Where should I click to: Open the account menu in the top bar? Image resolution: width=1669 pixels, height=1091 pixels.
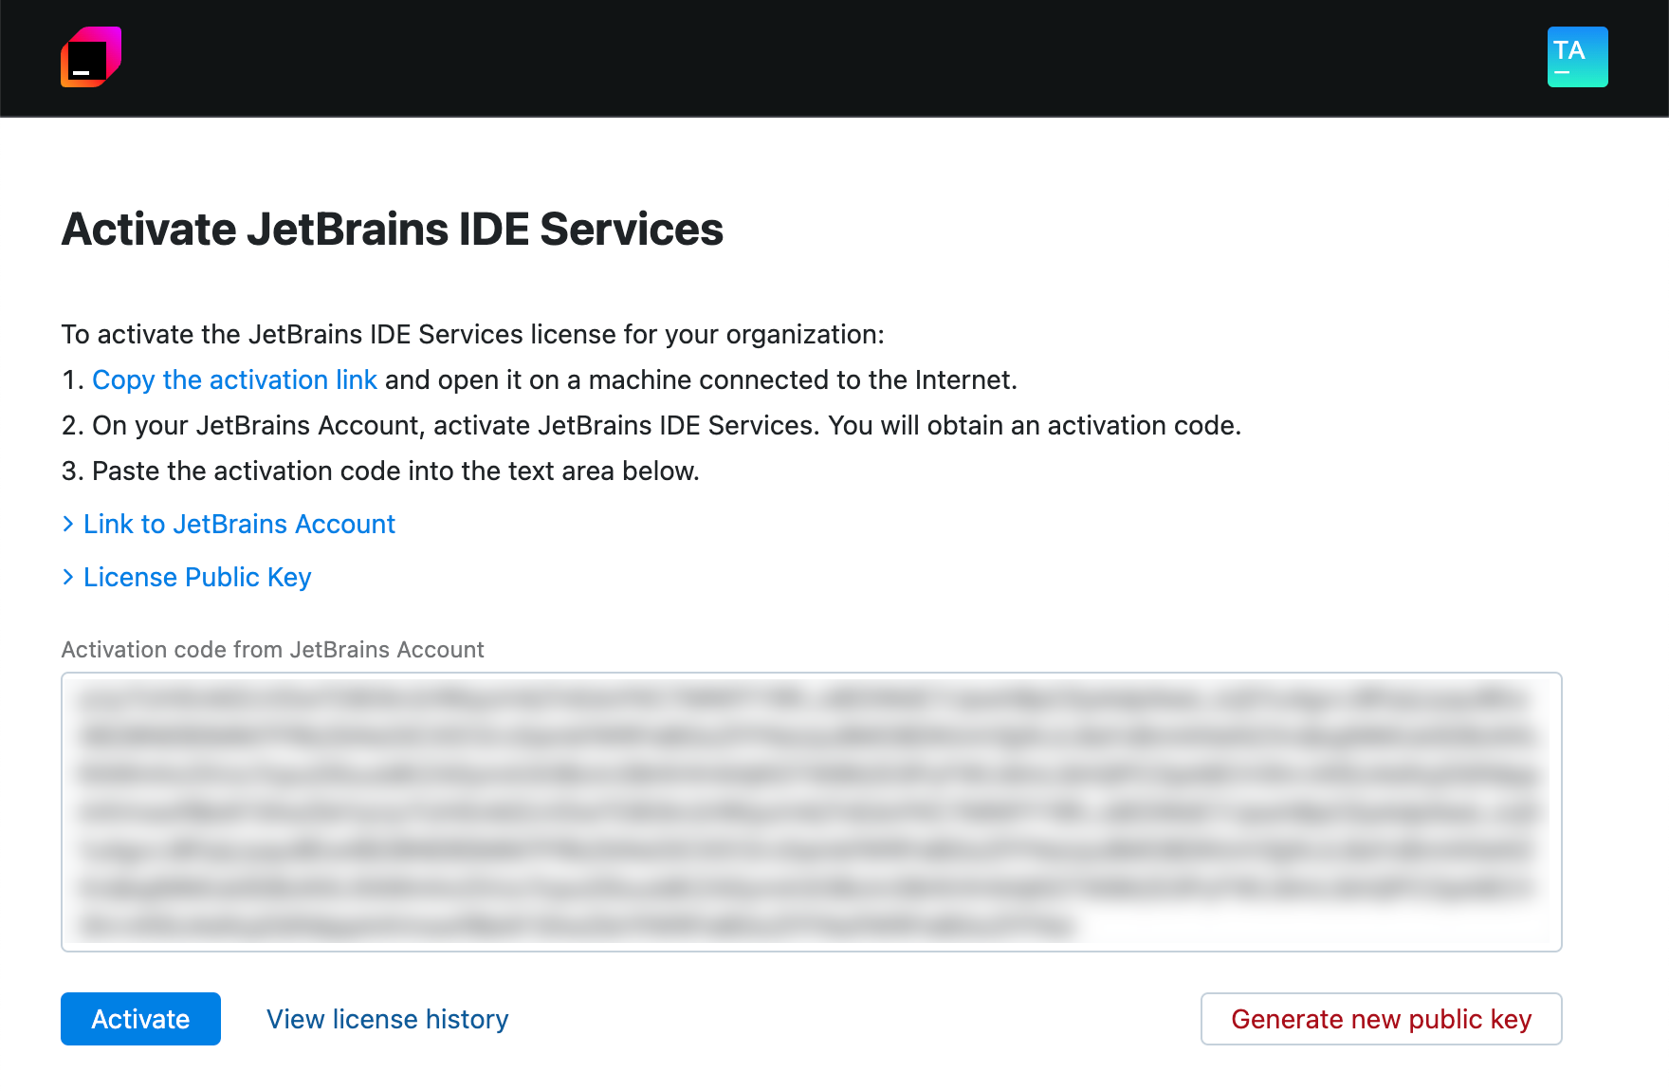coord(1576,57)
